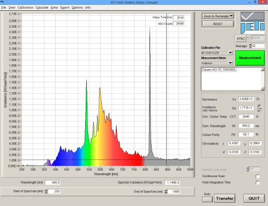Viewport: 268px width, 206px height.
Task: Click the Interval seconds stepper
Action: (x=248, y=169)
